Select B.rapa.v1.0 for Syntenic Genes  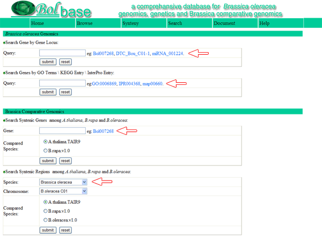point(46,150)
